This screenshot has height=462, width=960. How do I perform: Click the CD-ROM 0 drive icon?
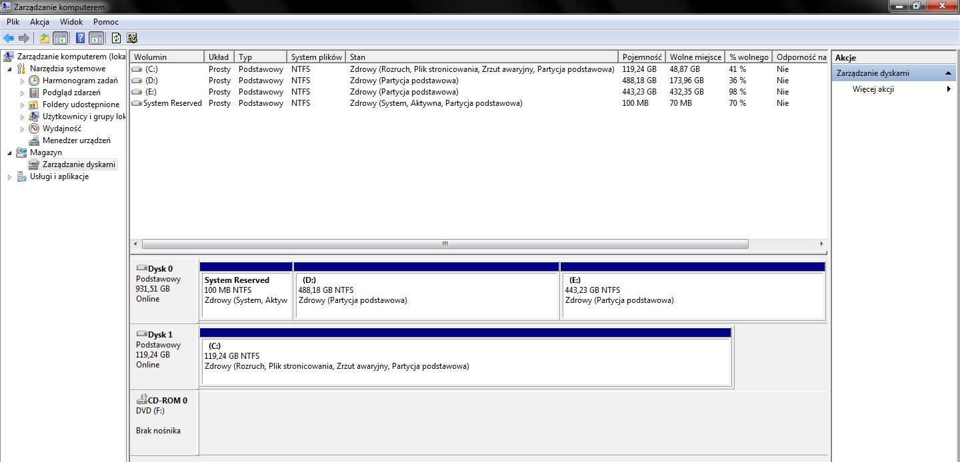coord(142,399)
